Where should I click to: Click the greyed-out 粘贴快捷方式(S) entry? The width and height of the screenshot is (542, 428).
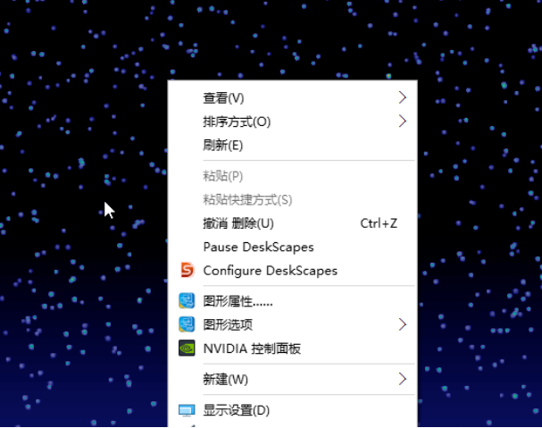tap(247, 199)
